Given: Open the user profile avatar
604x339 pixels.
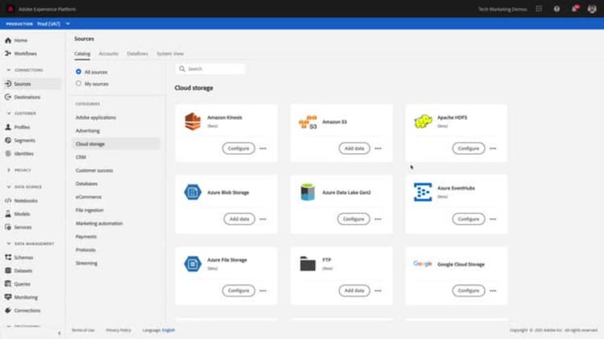Looking at the screenshot, I should tap(592, 9).
